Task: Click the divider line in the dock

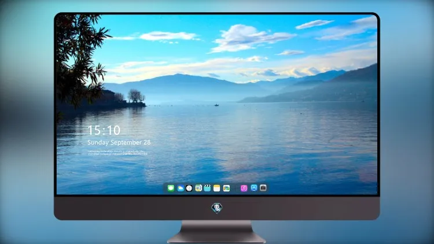Action: coord(236,188)
